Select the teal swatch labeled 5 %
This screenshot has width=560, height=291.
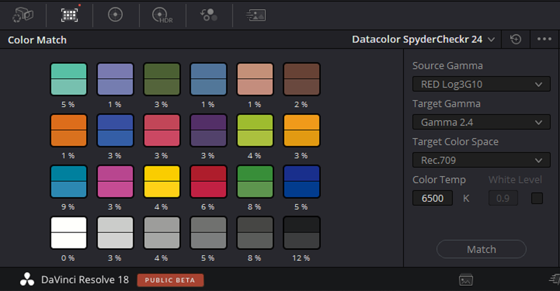coord(69,79)
